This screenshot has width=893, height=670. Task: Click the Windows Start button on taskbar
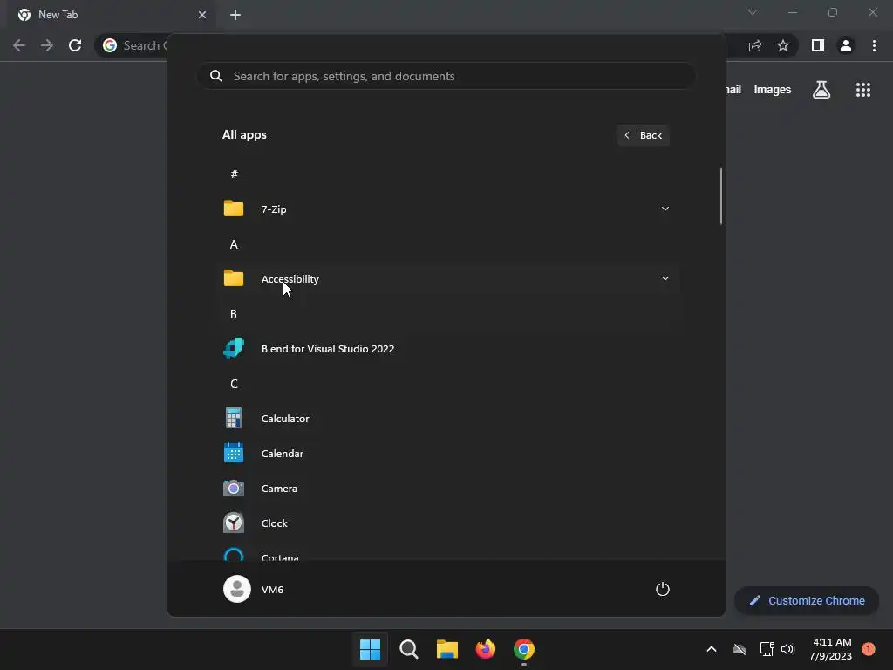click(x=370, y=649)
